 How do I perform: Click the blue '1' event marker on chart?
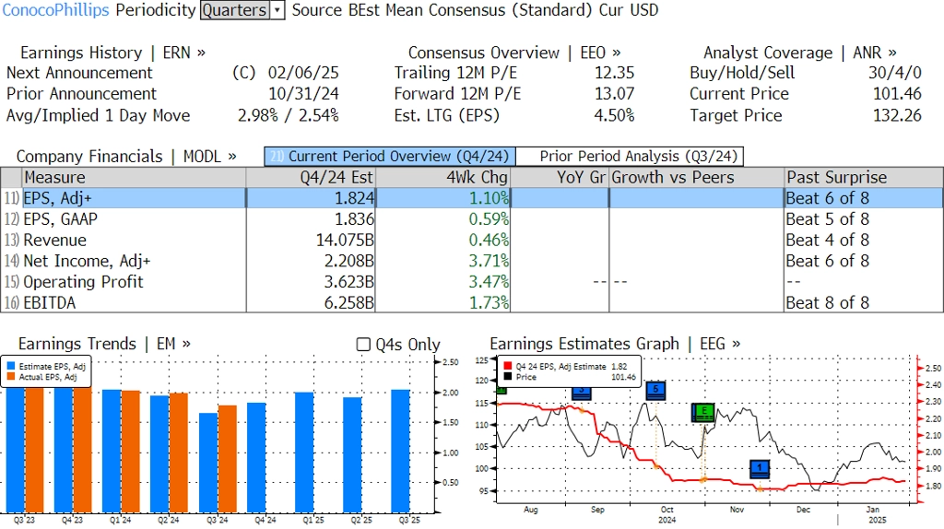point(760,469)
